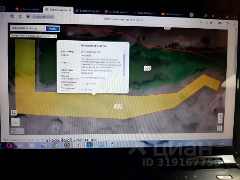The image size is (240, 180).
Task: Click the popup scroll down arrow
Action: [x=124, y=89]
